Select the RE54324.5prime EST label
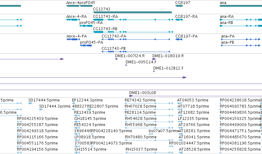 (90, 125)
